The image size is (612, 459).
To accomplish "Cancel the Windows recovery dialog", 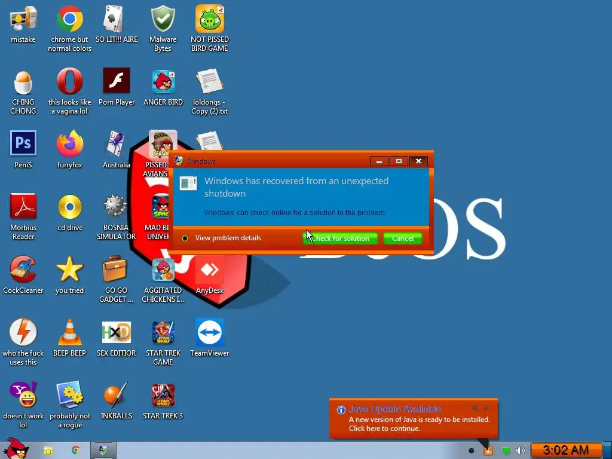I will point(402,238).
